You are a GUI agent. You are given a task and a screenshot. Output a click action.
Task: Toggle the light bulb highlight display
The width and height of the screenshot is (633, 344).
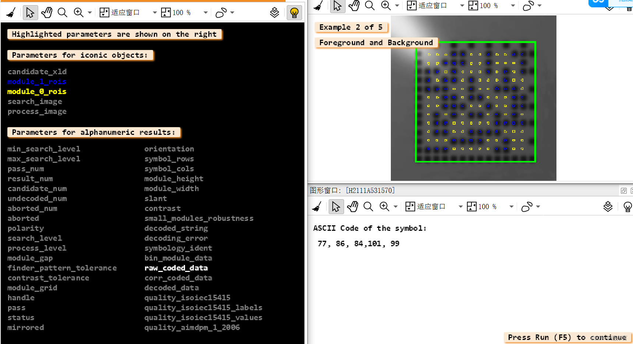click(x=294, y=12)
